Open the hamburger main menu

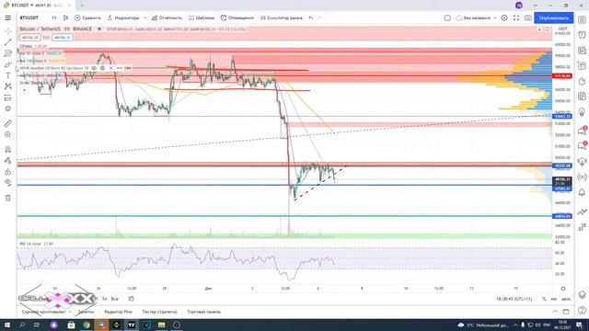coord(8,18)
